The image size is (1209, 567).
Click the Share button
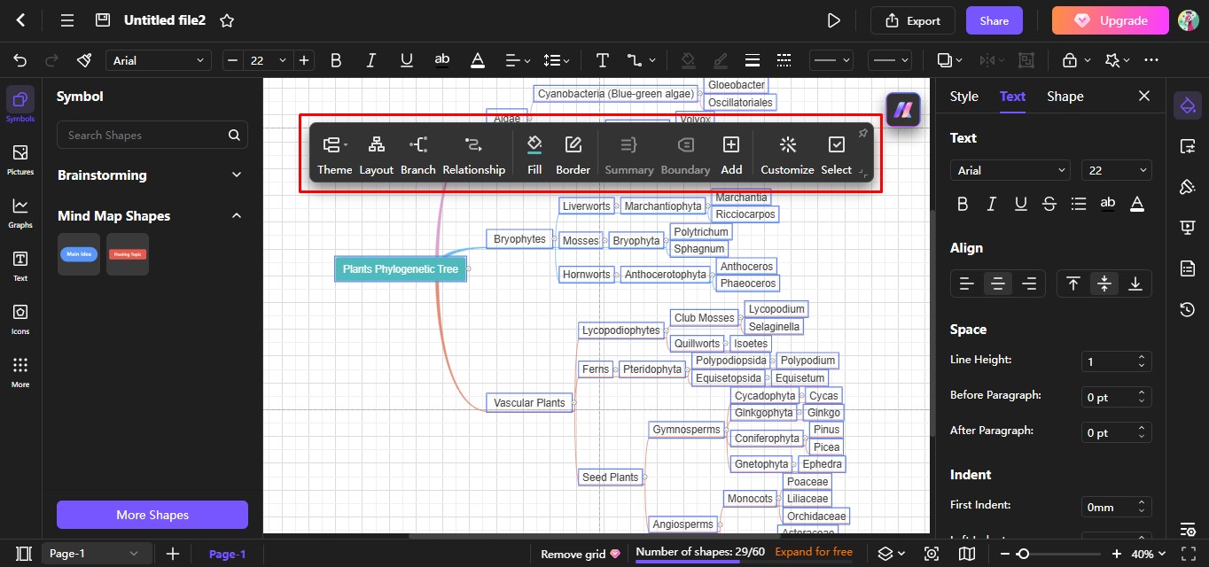tap(994, 20)
